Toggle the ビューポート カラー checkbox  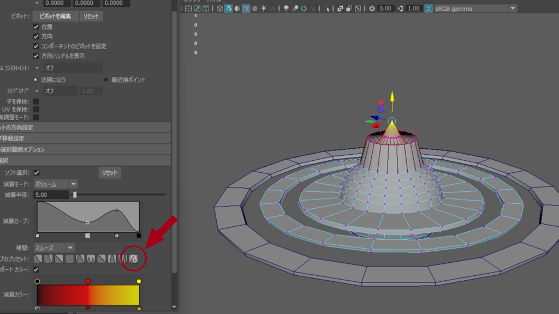click(x=36, y=269)
